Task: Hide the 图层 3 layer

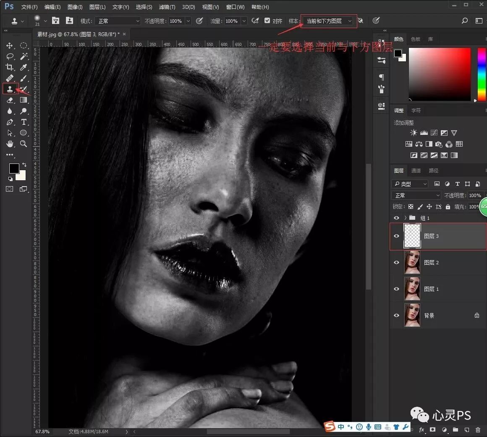Action: coord(396,236)
